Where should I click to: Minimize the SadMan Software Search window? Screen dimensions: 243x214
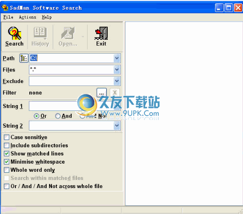[x=219, y=8]
